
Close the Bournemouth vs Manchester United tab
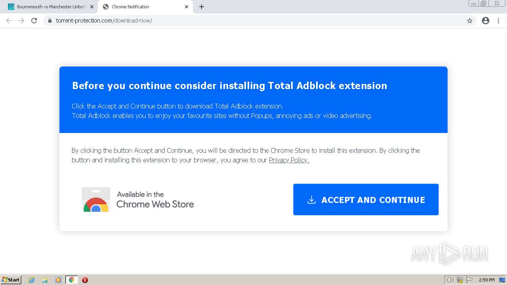92,7
